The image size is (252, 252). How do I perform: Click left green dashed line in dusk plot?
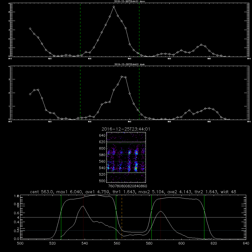tap(80, 93)
